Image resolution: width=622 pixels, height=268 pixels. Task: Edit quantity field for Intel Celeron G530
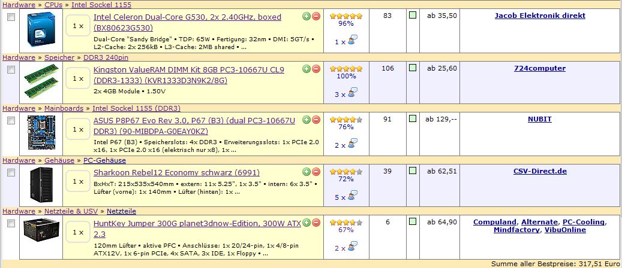pyautogui.click(x=78, y=26)
